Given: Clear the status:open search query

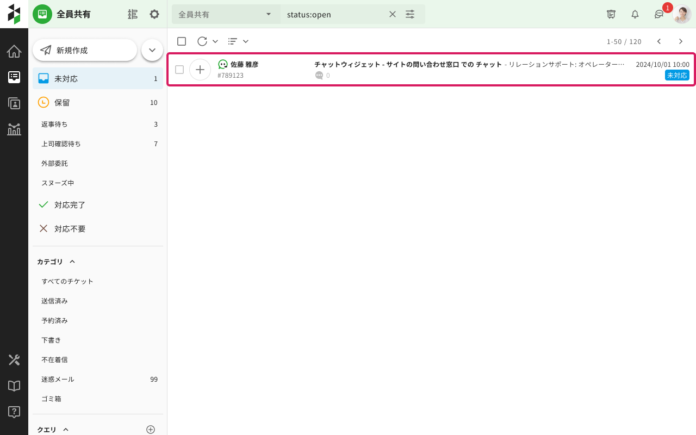Looking at the screenshot, I should (393, 14).
